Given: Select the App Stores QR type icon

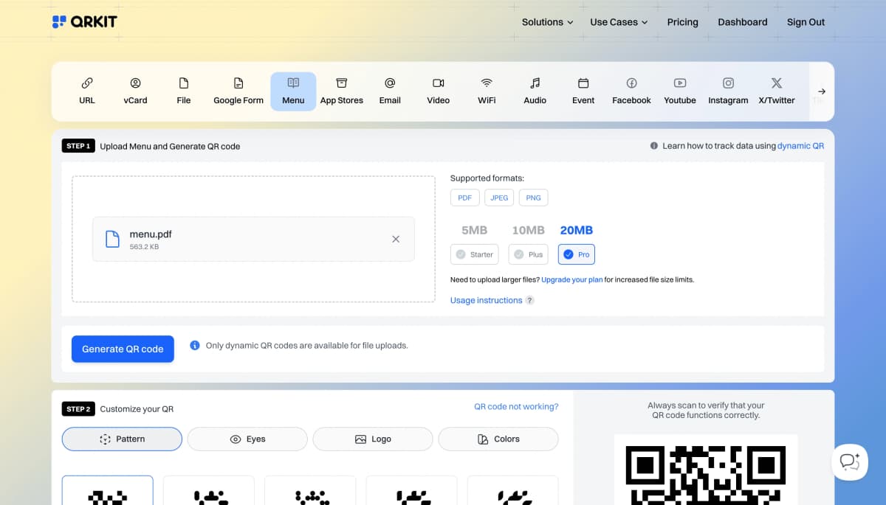Looking at the screenshot, I should pos(342,83).
